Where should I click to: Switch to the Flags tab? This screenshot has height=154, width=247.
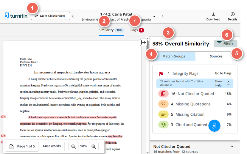[137, 30]
